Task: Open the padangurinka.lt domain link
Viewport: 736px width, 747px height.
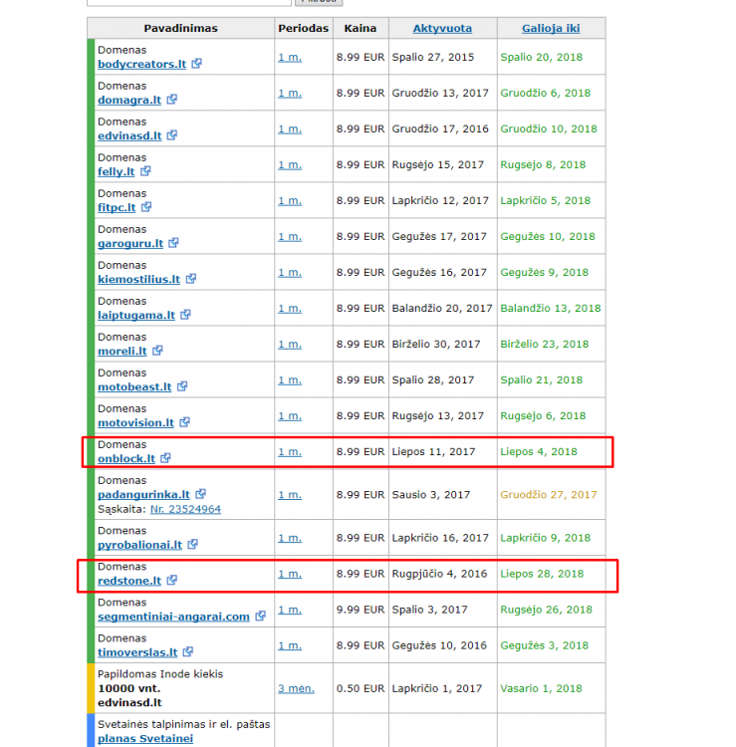Action: click(x=143, y=494)
